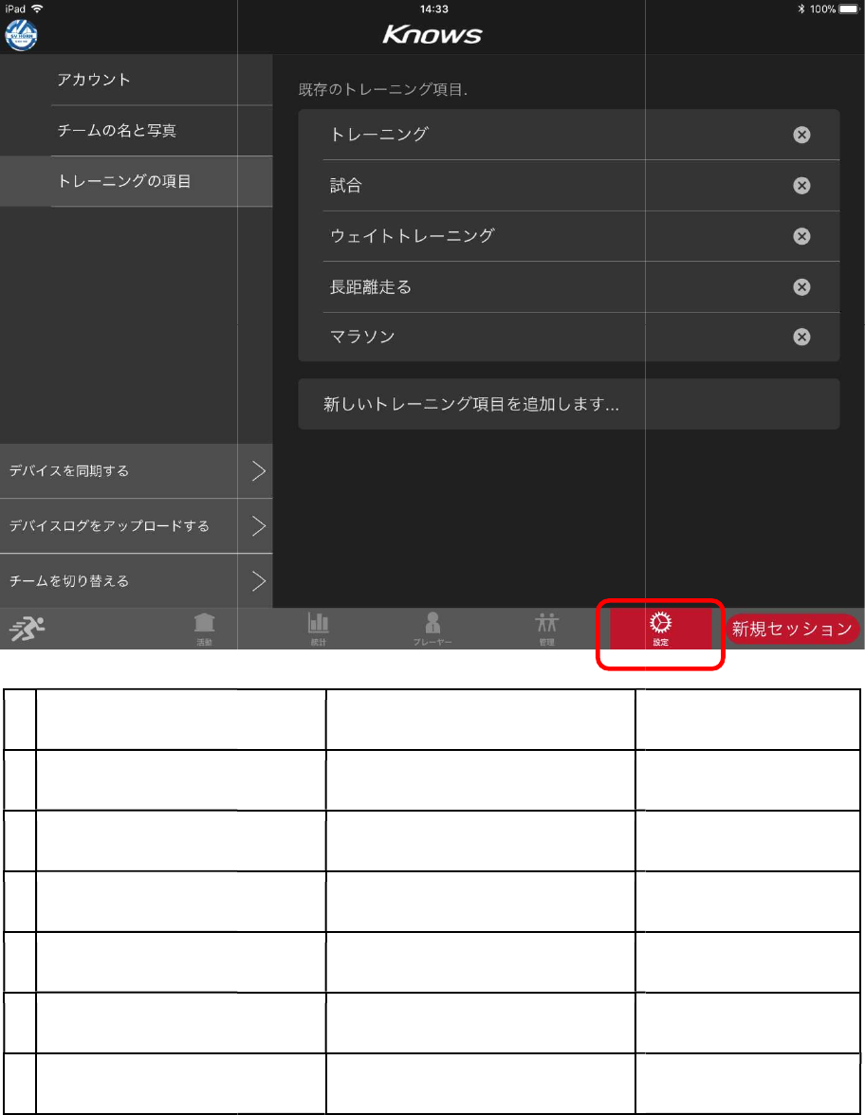Tap the team crest badge icon
Screen dimensions: 865x1115
pyautogui.click(x=21, y=35)
